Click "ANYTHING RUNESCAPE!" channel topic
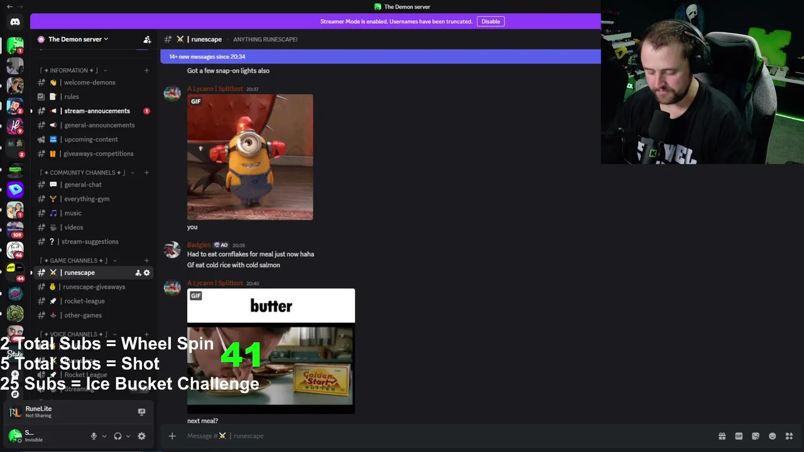This screenshot has width=804, height=452. coord(265,40)
